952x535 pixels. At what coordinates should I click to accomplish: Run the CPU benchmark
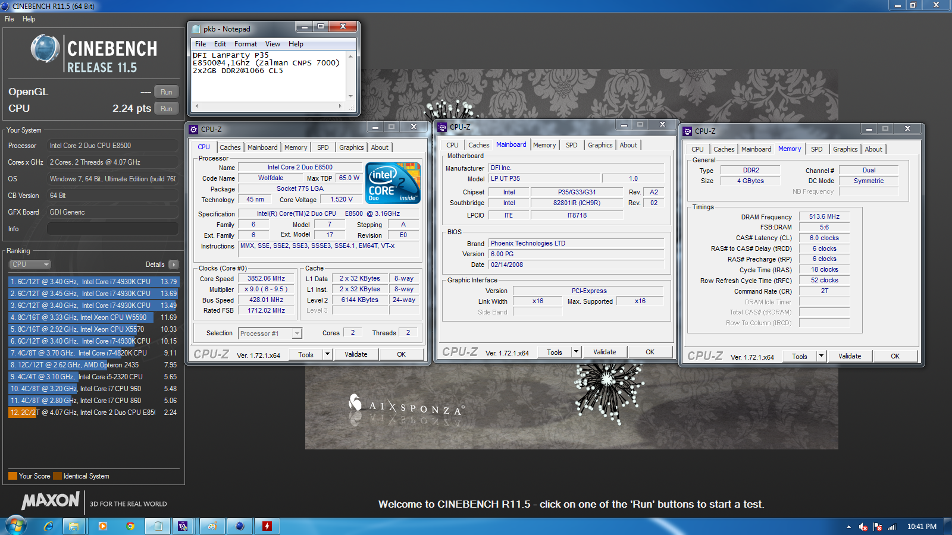coord(167,109)
